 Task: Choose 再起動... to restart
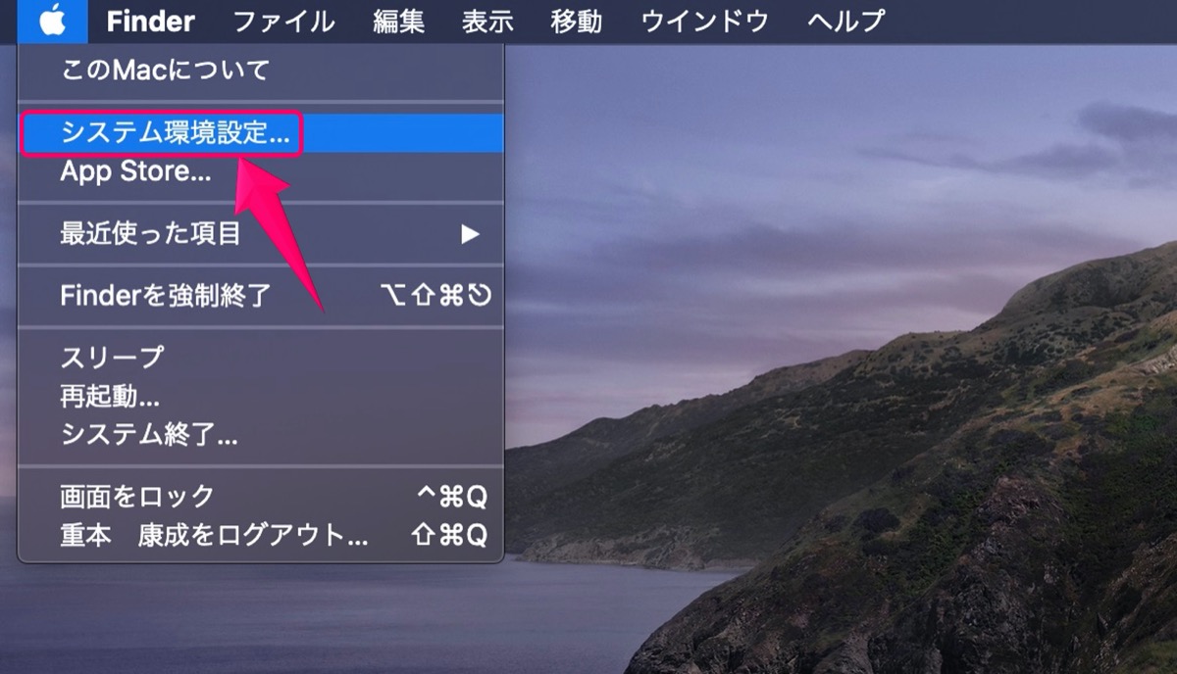pos(261,396)
